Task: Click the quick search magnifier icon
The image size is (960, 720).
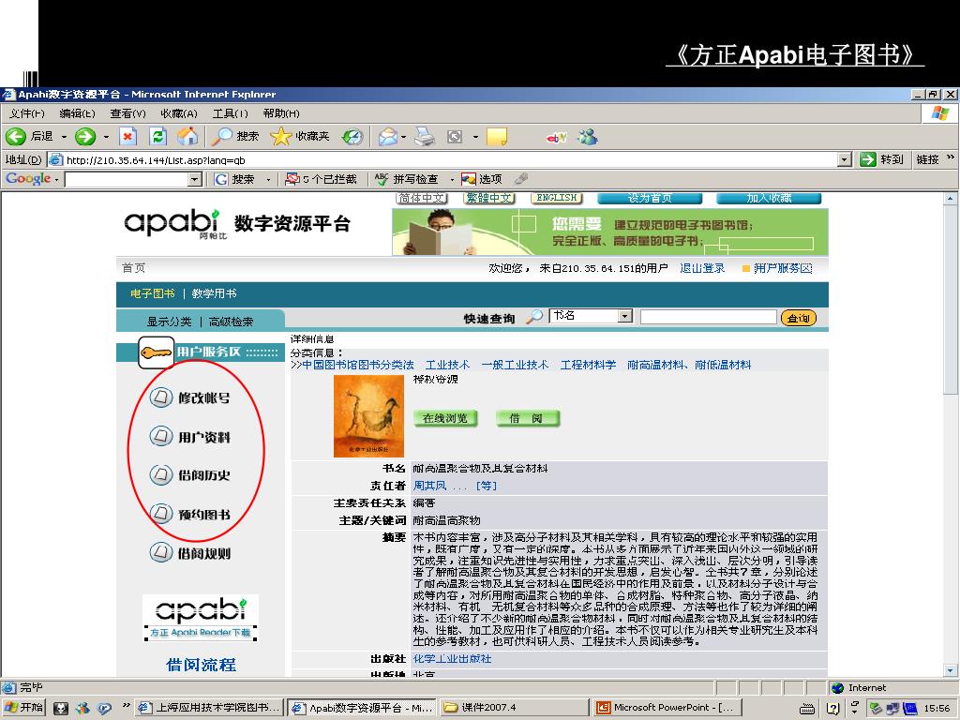Action: [x=534, y=317]
